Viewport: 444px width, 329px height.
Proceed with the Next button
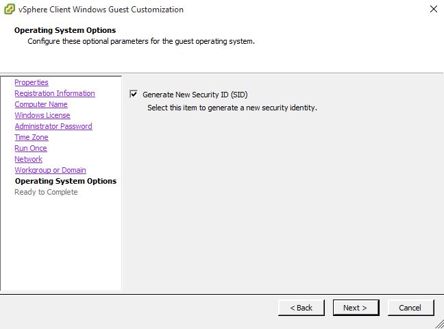point(356,308)
